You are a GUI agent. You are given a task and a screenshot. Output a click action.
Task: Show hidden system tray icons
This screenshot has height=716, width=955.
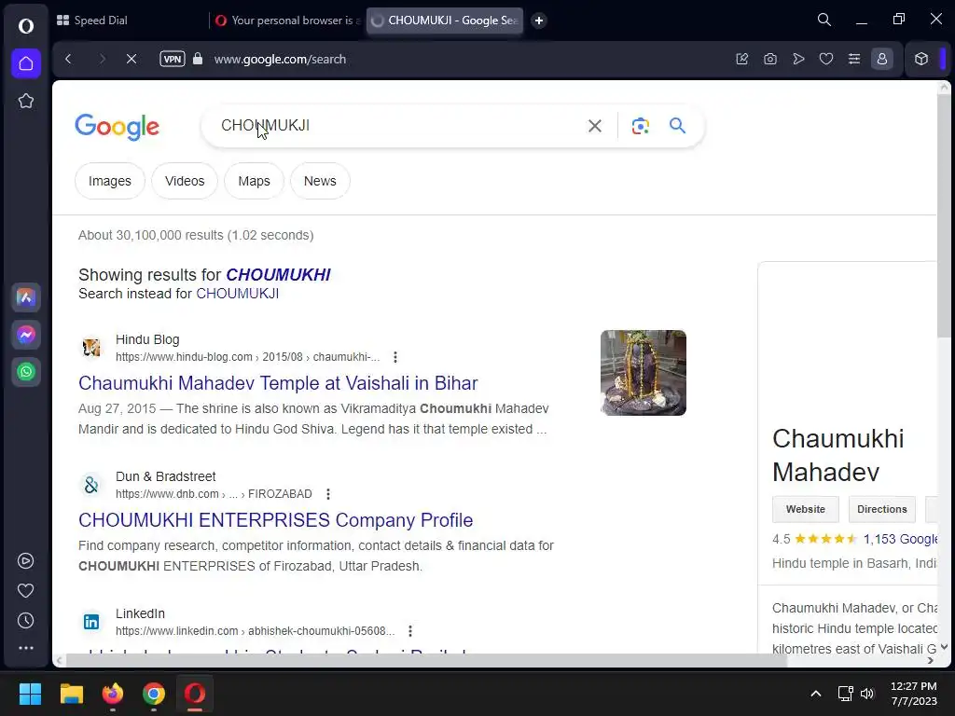click(816, 694)
